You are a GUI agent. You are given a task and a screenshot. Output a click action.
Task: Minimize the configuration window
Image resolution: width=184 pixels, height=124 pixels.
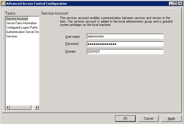(171, 4)
